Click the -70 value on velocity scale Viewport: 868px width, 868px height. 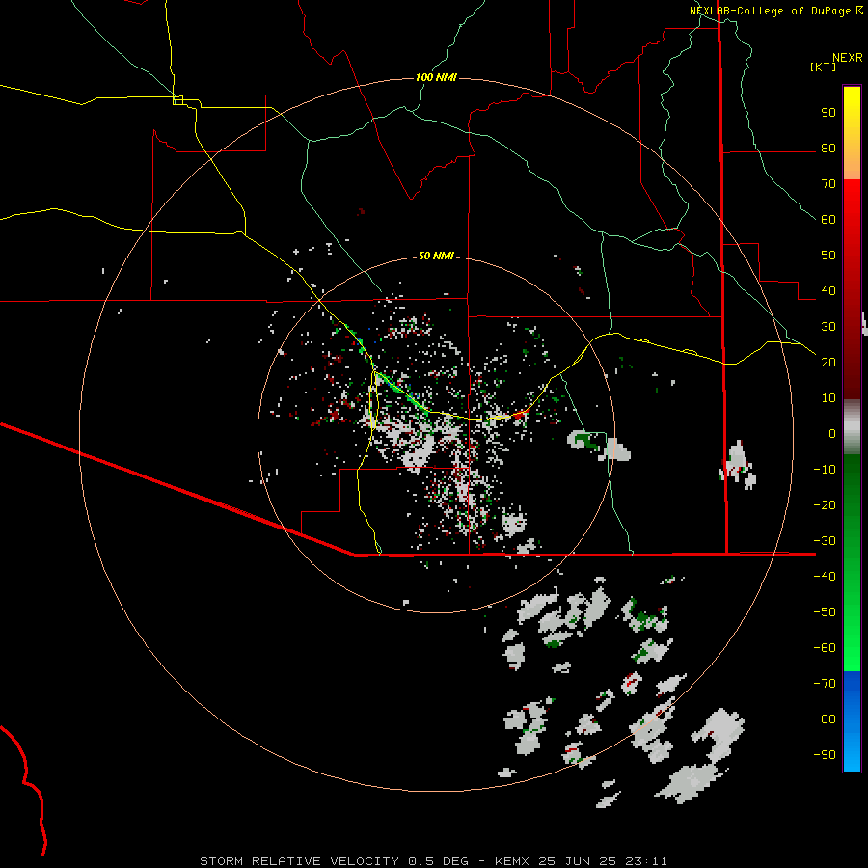pyautogui.click(x=825, y=684)
